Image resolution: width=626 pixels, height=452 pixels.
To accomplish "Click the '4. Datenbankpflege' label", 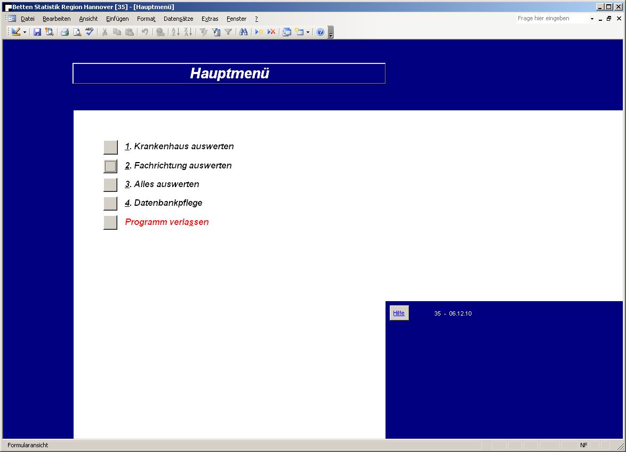I will (x=163, y=203).
